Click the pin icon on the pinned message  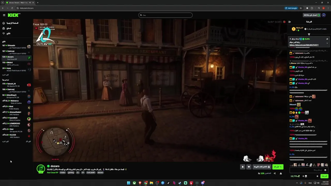point(290,39)
